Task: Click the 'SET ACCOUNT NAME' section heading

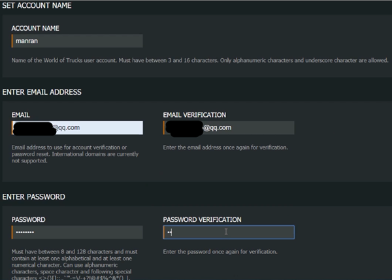Action: (37, 6)
